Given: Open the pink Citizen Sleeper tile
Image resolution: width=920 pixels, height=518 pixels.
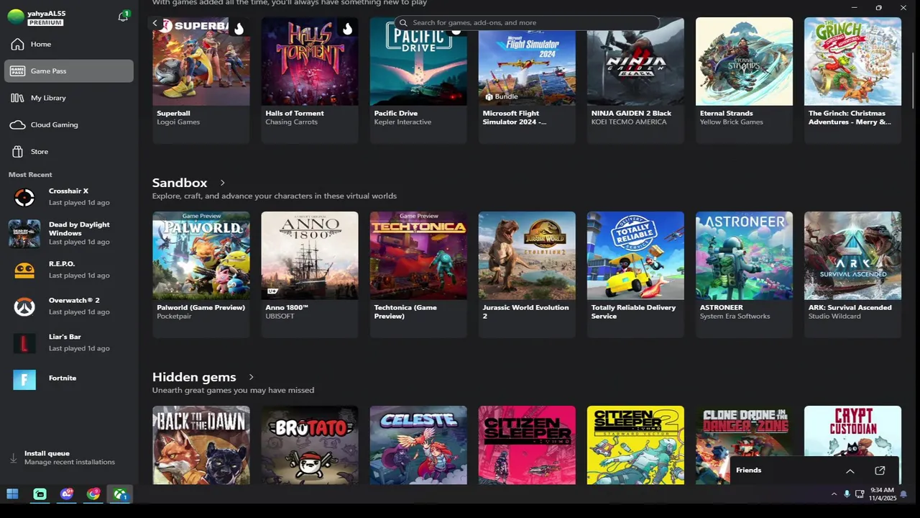Looking at the screenshot, I should [527, 445].
